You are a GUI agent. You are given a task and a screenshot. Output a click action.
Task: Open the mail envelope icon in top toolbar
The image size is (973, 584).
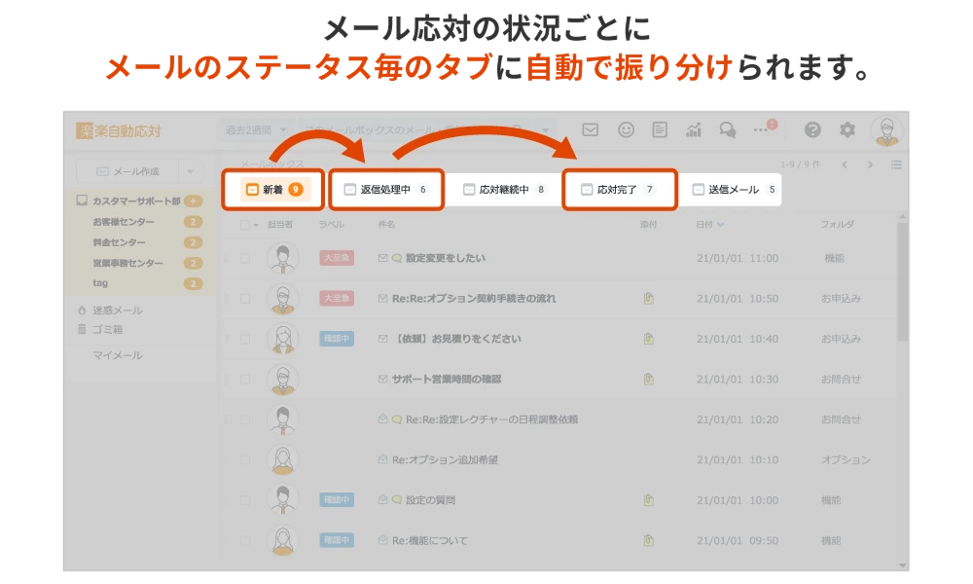click(591, 129)
